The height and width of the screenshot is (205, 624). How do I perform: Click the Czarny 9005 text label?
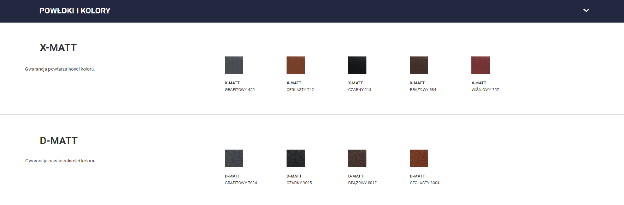[x=299, y=183]
